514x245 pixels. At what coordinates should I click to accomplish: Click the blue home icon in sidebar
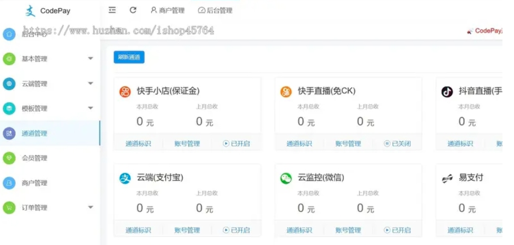9,34
